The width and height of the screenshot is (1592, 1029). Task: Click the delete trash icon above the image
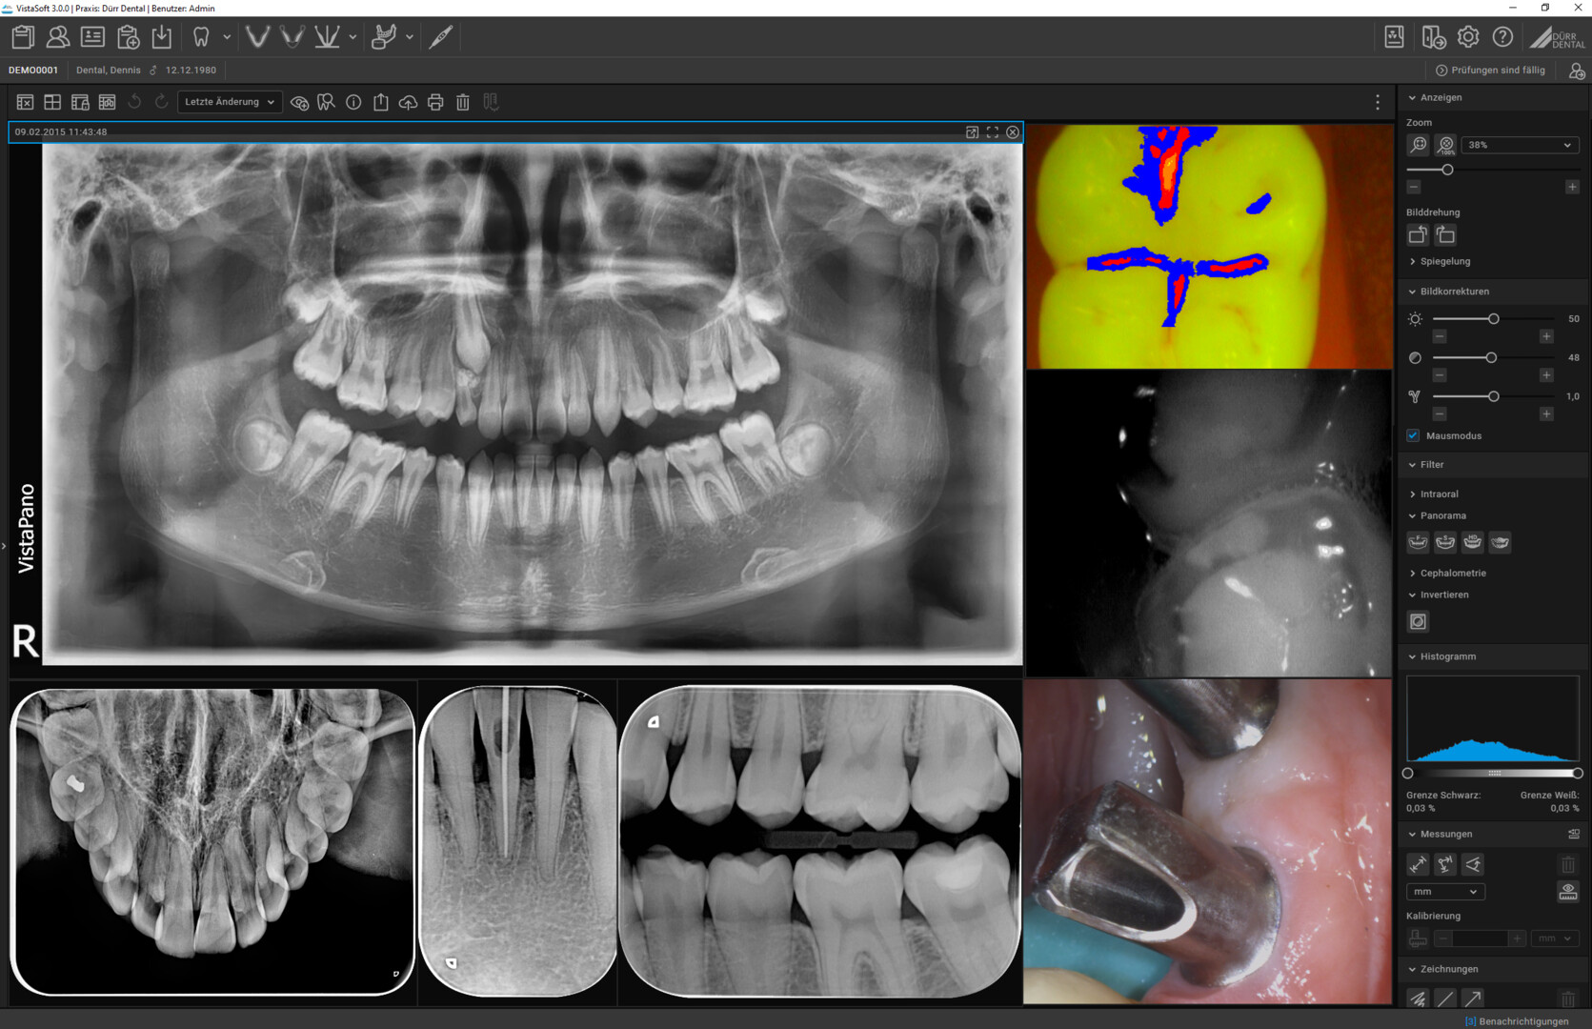click(x=463, y=102)
